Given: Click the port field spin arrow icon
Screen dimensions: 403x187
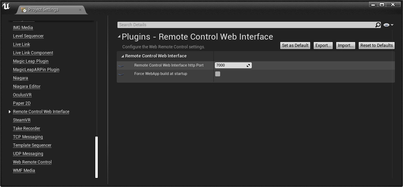Looking at the screenshot, I should (x=248, y=65).
